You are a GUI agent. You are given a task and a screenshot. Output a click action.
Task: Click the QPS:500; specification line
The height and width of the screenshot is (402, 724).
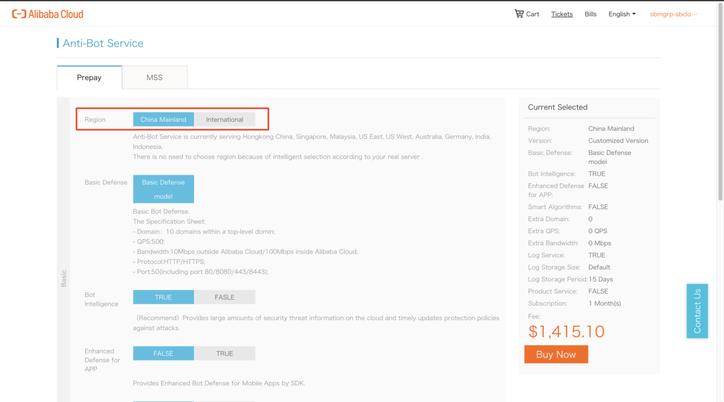click(x=149, y=242)
